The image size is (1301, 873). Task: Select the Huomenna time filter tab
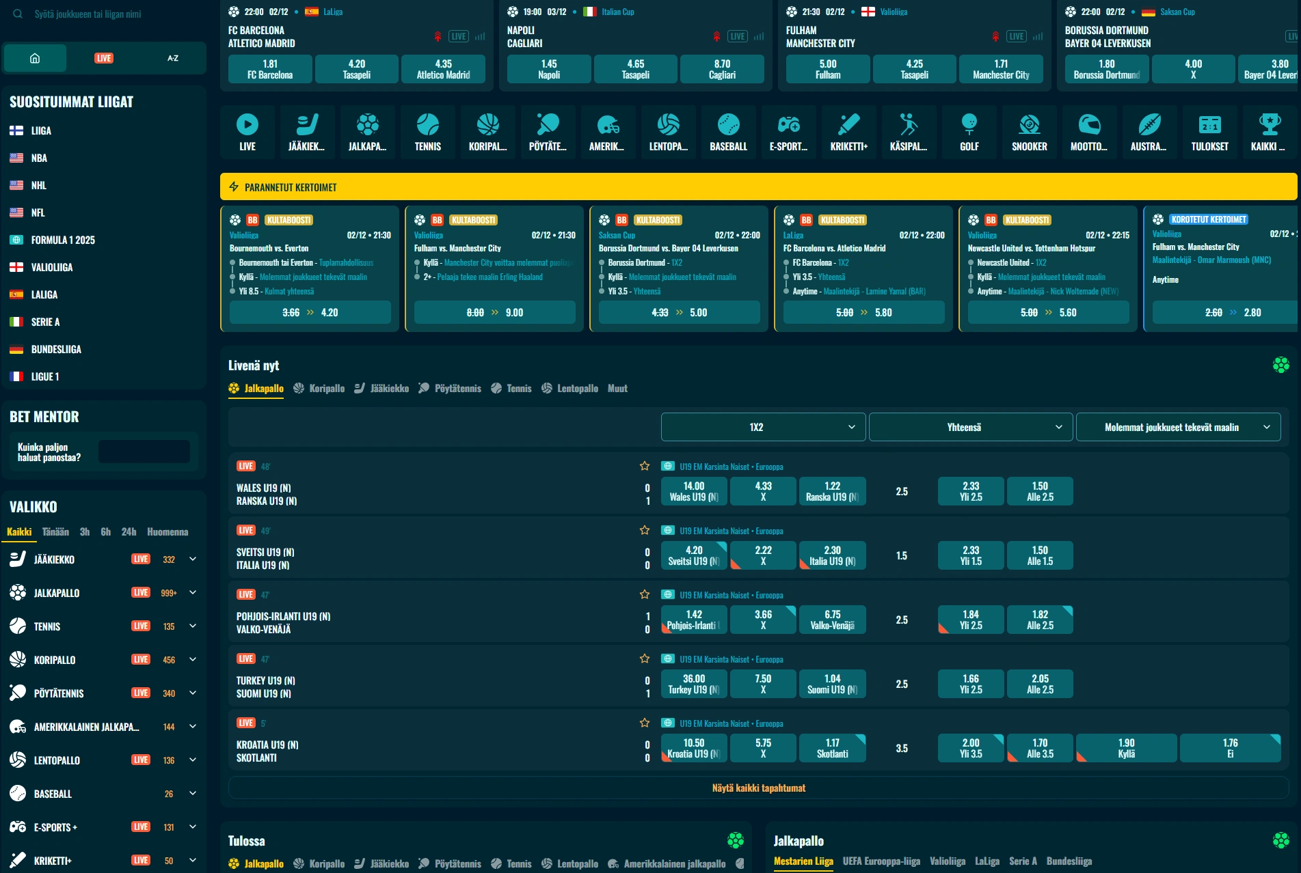(x=167, y=532)
